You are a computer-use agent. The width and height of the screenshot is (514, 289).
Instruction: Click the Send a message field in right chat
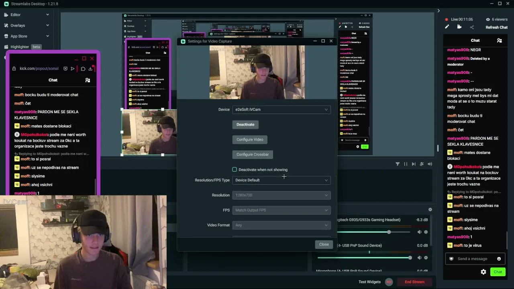[476, 259]
